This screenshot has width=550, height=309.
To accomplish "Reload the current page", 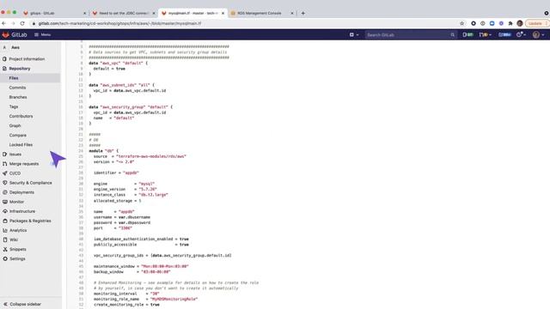I will point(22,23).
